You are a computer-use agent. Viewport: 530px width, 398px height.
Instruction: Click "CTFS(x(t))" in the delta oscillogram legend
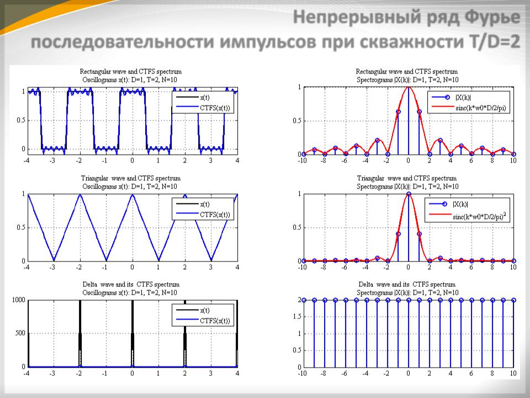click(x=215, y=321)
